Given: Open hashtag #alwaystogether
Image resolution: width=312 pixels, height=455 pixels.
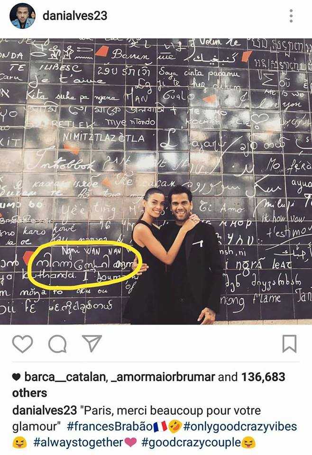Looking at the screenshot, I should click(78, 442).
